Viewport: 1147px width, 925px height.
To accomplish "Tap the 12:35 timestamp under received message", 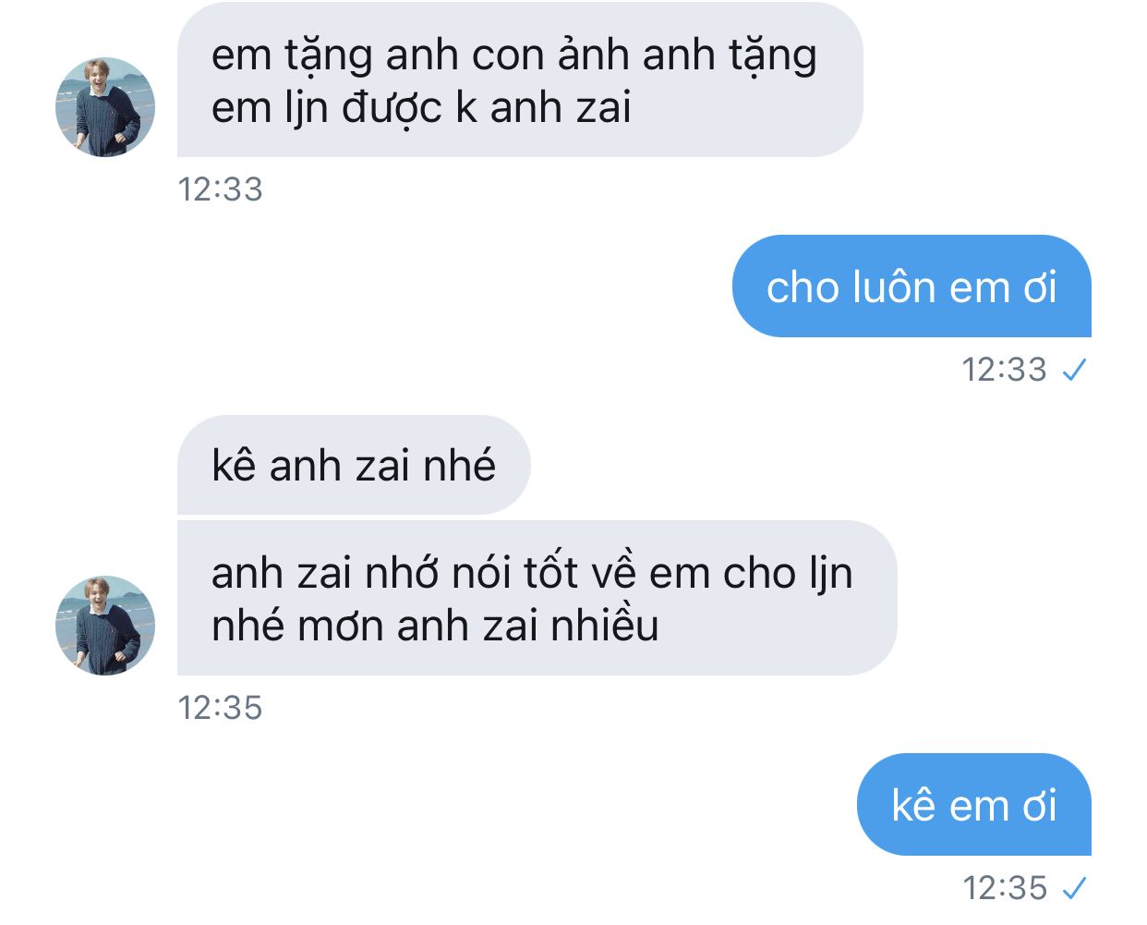I will (x=220, y=708).
